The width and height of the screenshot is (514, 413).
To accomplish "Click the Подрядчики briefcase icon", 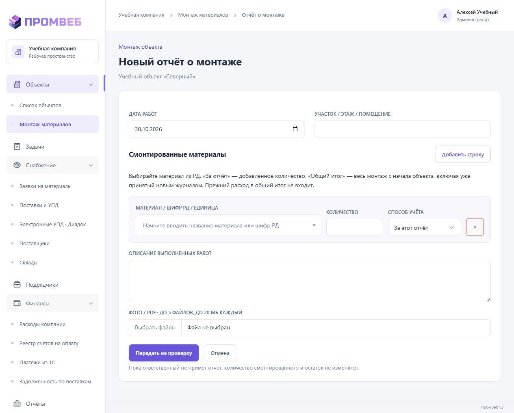I will 17,284.
